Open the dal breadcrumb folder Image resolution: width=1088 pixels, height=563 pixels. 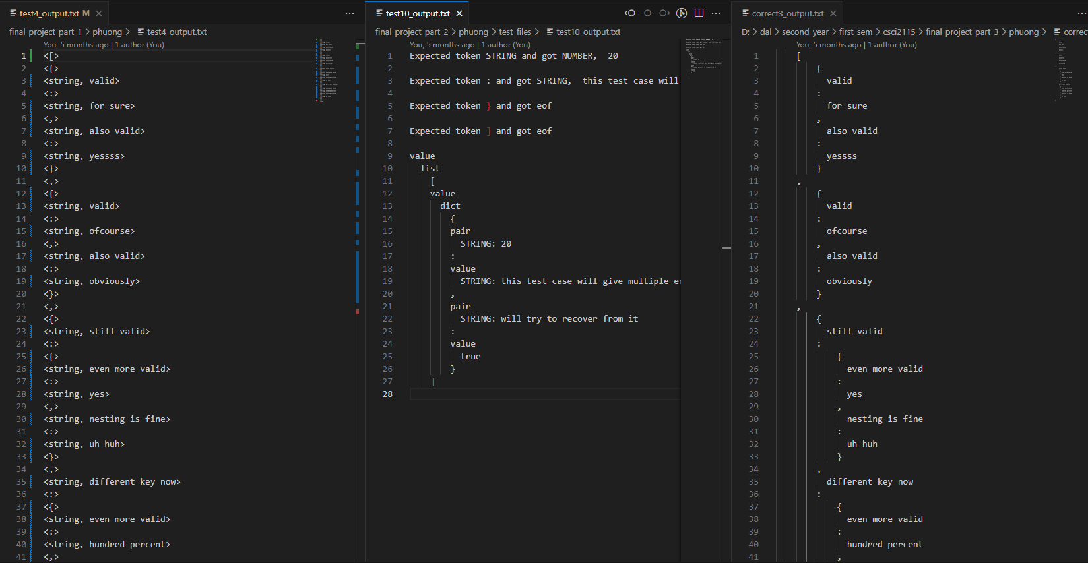click(765, 32)
